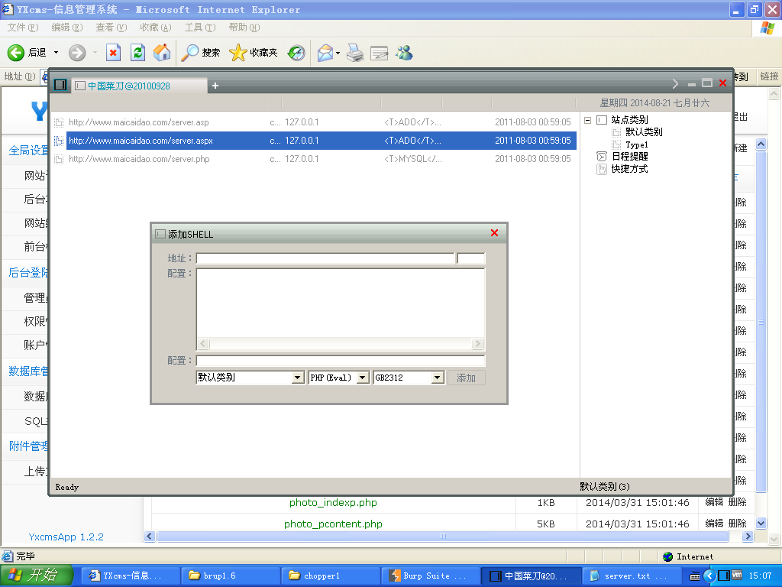Open the IE History icon
Viewport: 782px width, 587px height.
pyautogui.click(x=296, y=53)
